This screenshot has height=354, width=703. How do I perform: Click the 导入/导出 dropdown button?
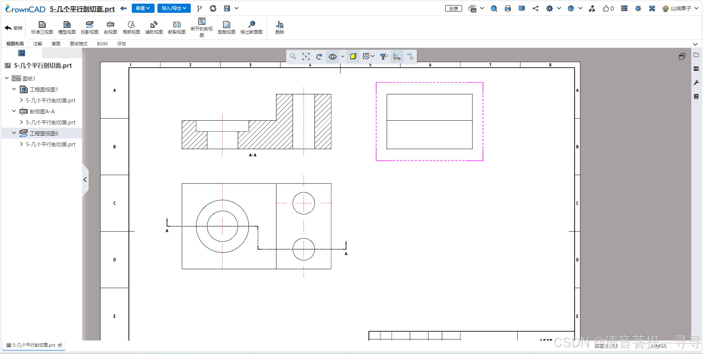click(x=174, y=8)
